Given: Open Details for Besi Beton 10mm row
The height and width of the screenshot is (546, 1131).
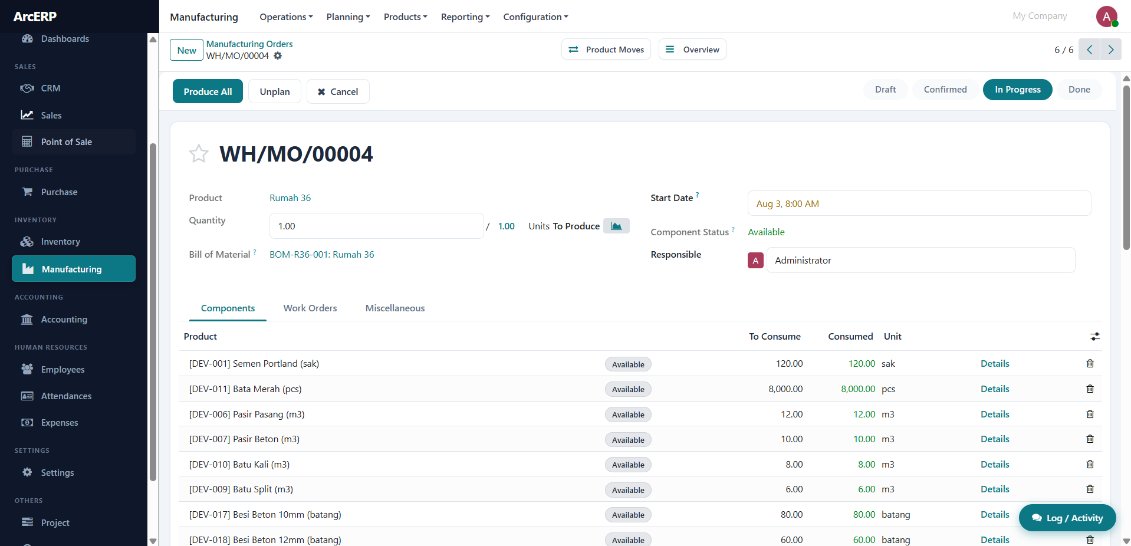Looking at the screenshot, I should (x=995, y=515).
